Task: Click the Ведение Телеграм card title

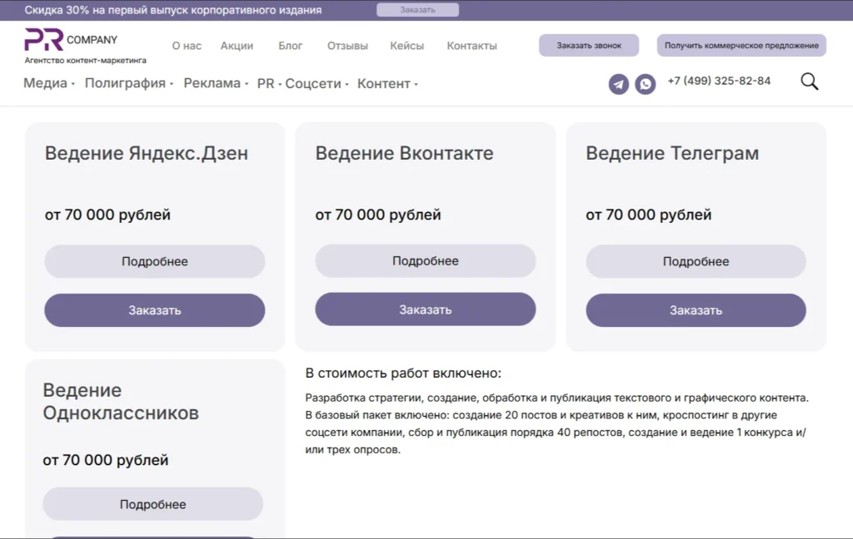Action: coord(672,153)
